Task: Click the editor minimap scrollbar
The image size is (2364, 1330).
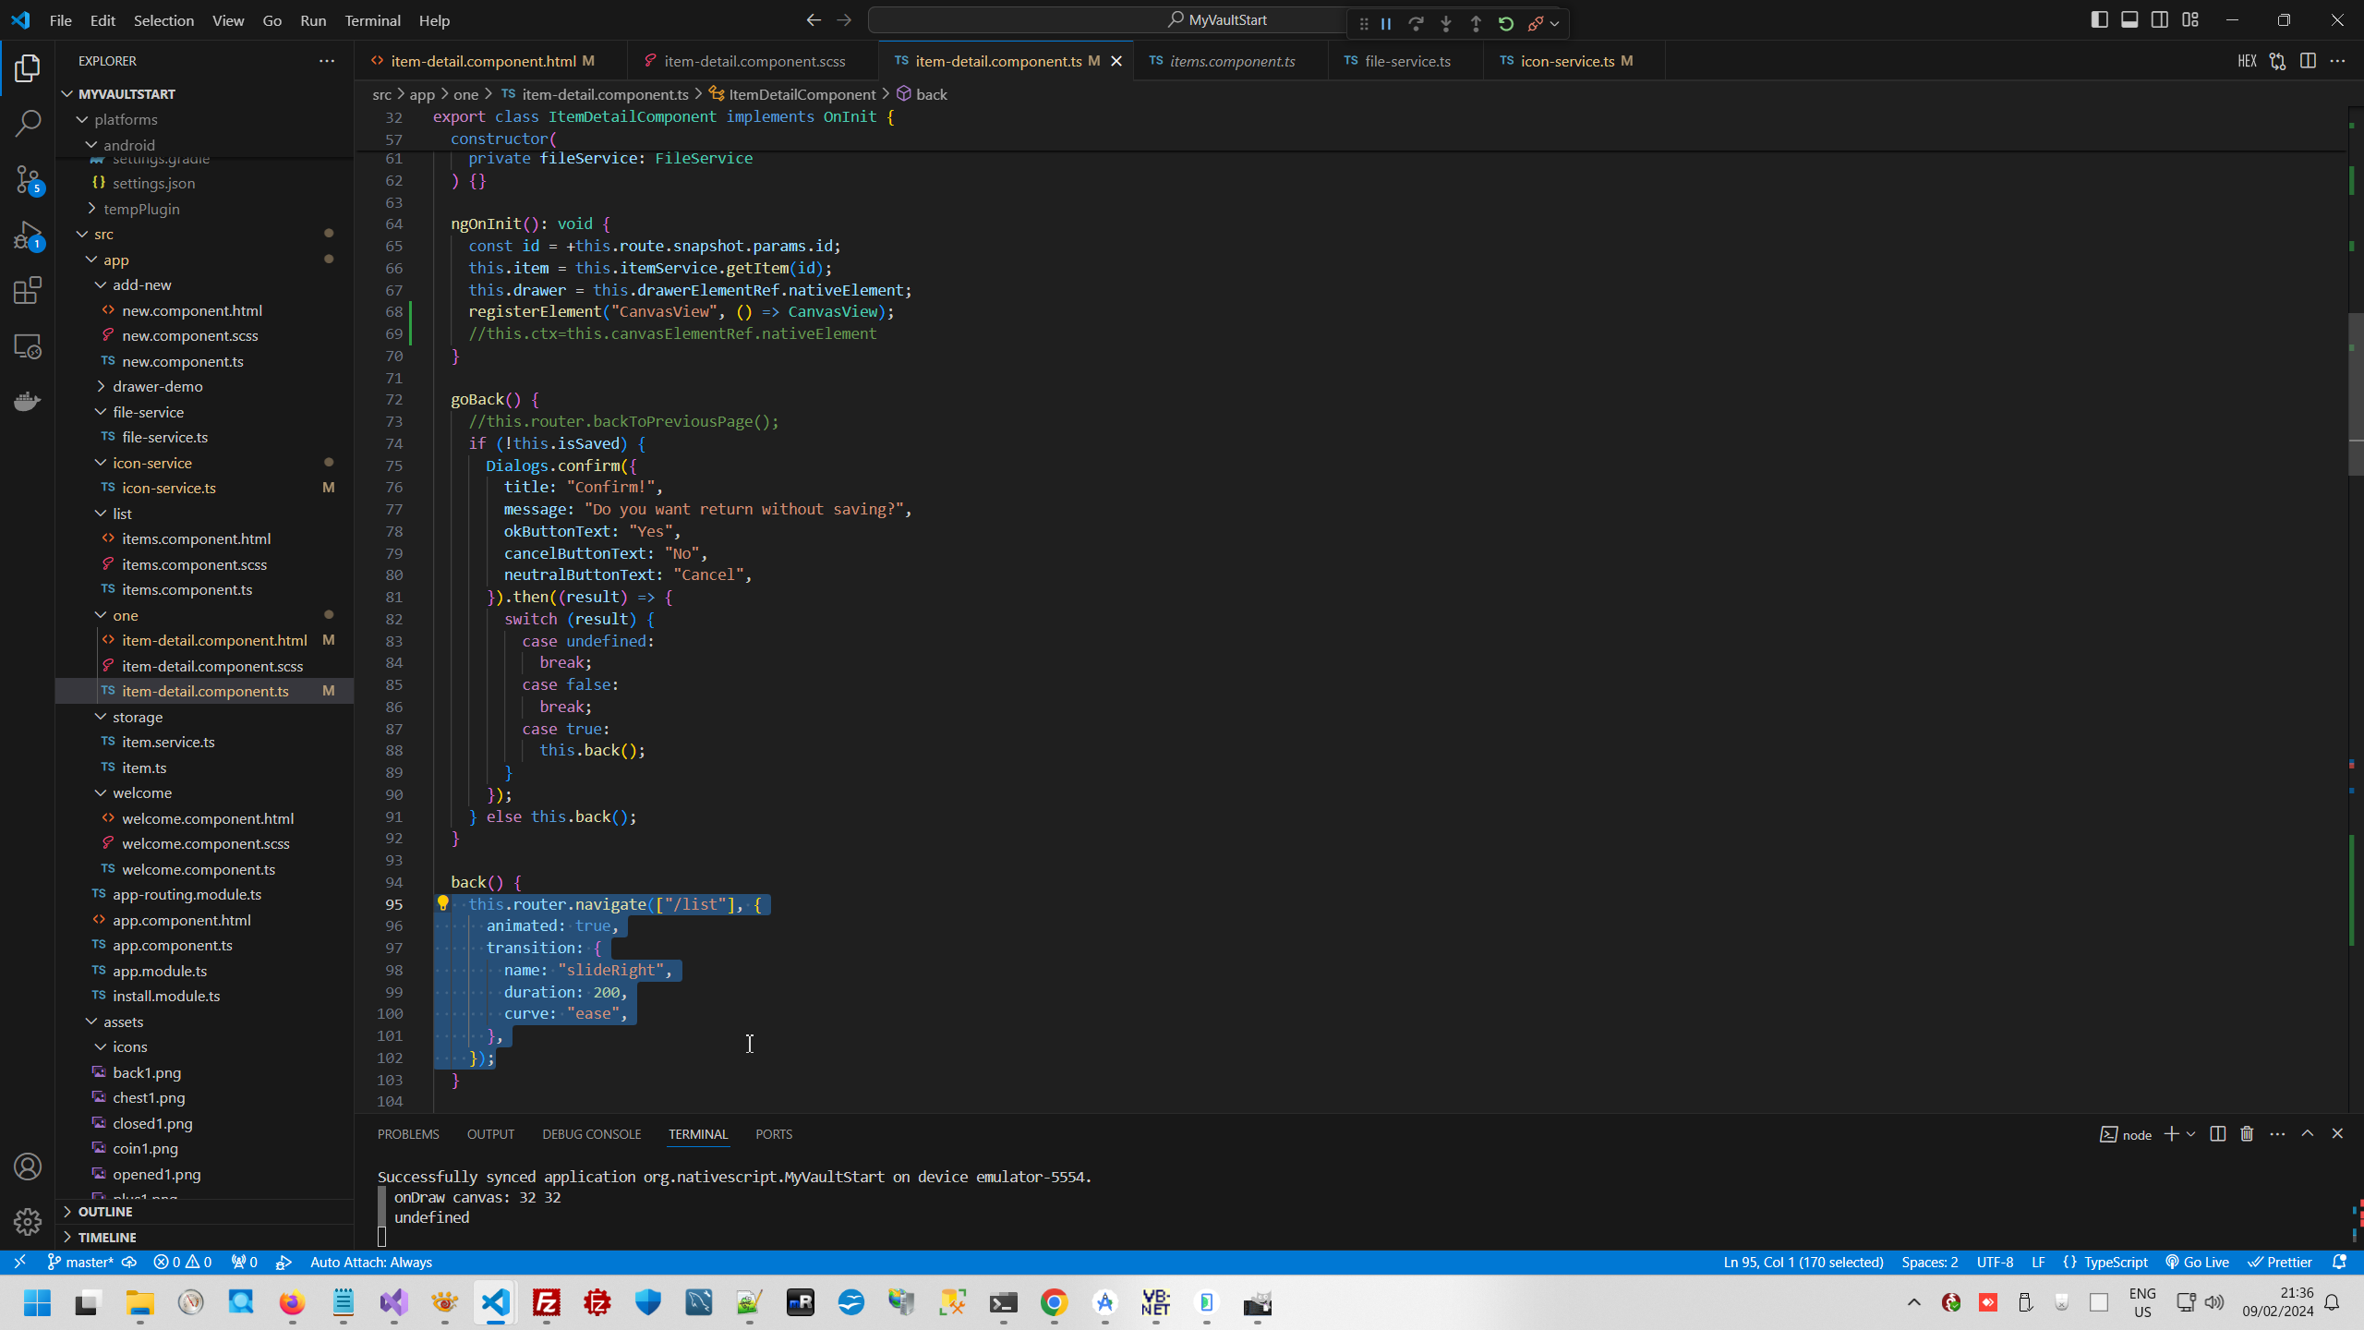Action: pos(2354,395)
